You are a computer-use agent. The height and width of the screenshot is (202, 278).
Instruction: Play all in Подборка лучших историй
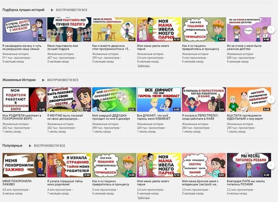[x=72, y=10]
